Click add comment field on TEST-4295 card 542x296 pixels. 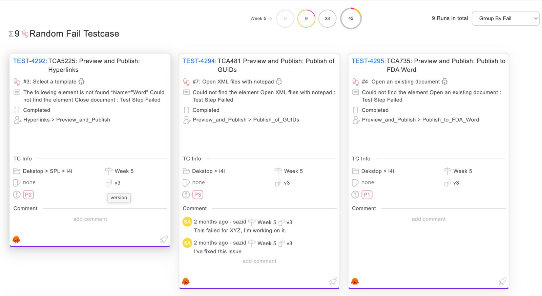429,219
